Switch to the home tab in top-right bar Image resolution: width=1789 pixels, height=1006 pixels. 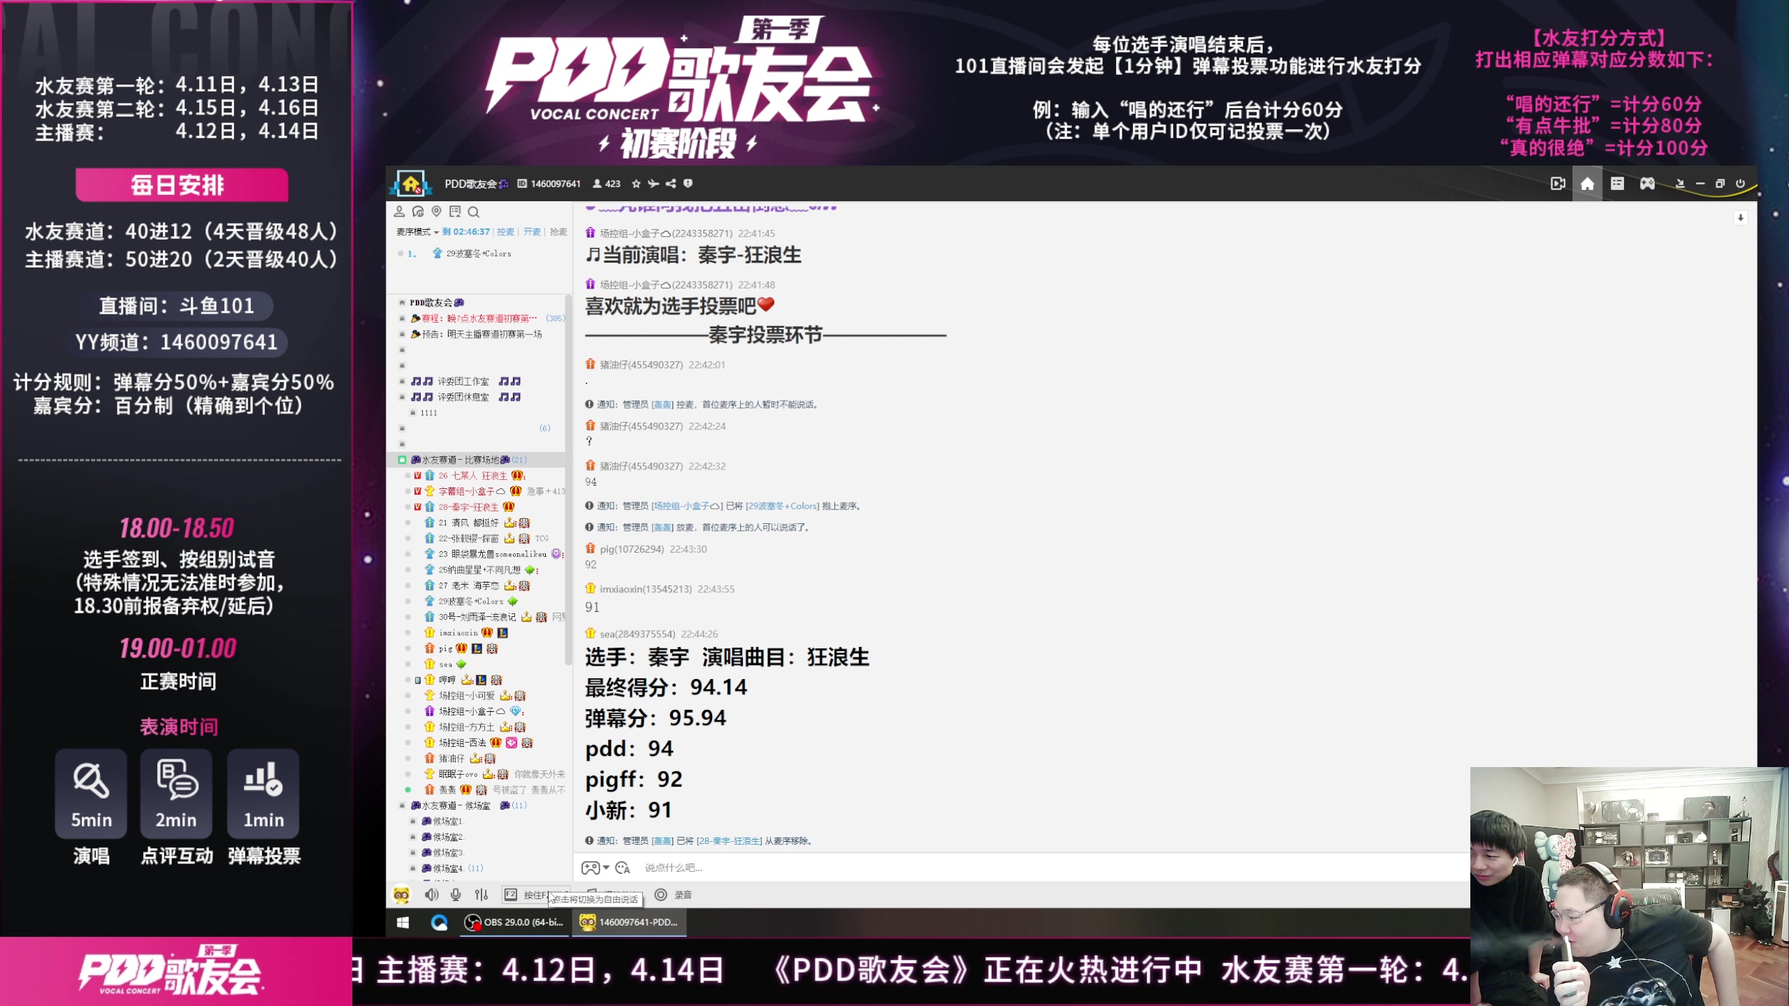[1587, 183]
